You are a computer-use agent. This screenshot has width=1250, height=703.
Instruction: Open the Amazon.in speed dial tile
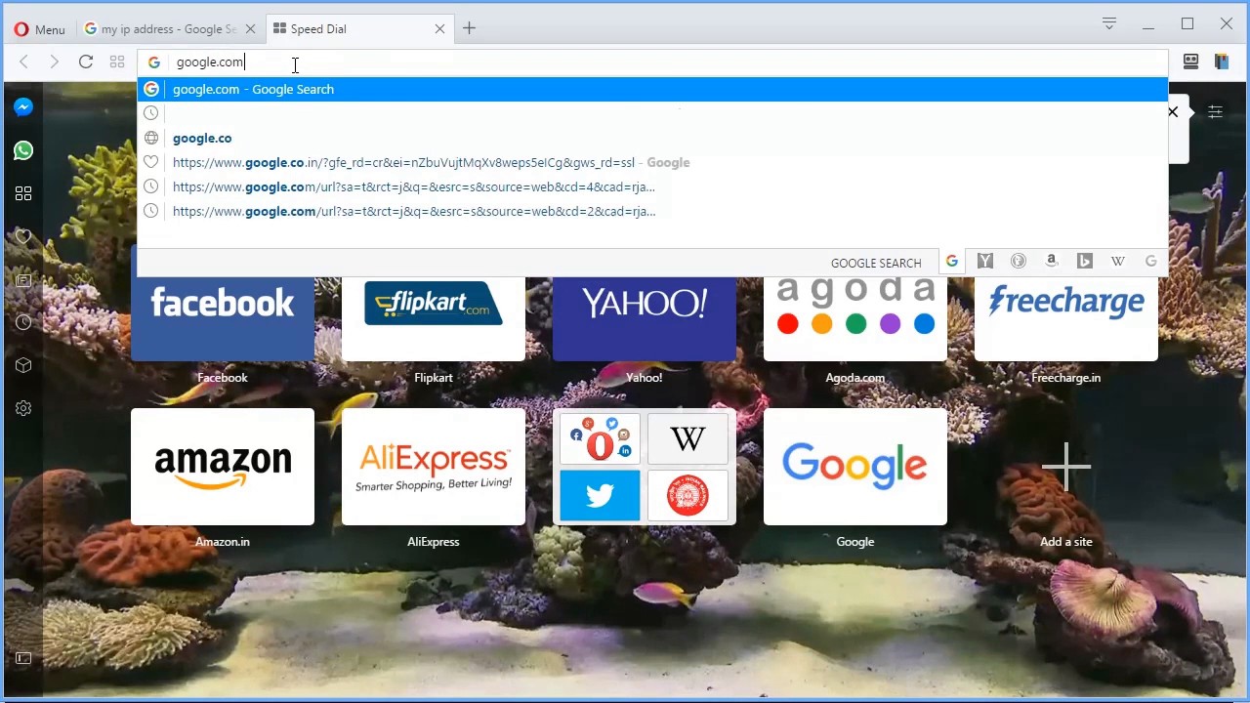223,467
